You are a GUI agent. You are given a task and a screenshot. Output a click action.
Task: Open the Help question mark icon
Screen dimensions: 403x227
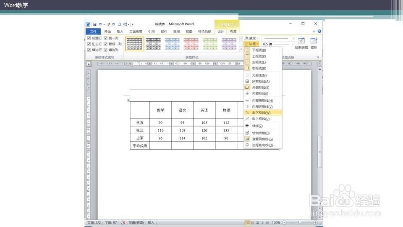[x=319, y=31]
